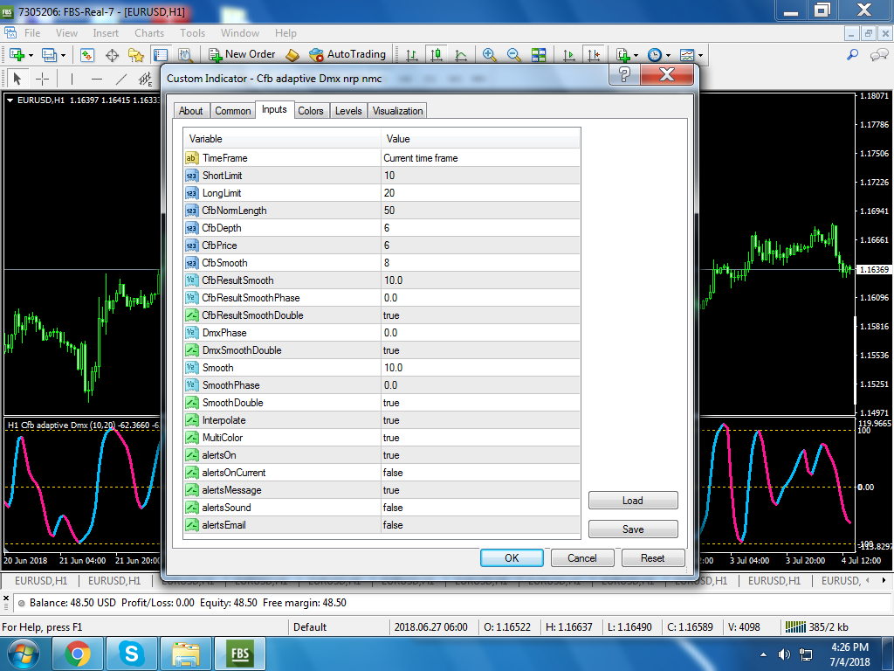Select the vertical line tool
This screenshot has height=671, width=894.
(72, 79)
